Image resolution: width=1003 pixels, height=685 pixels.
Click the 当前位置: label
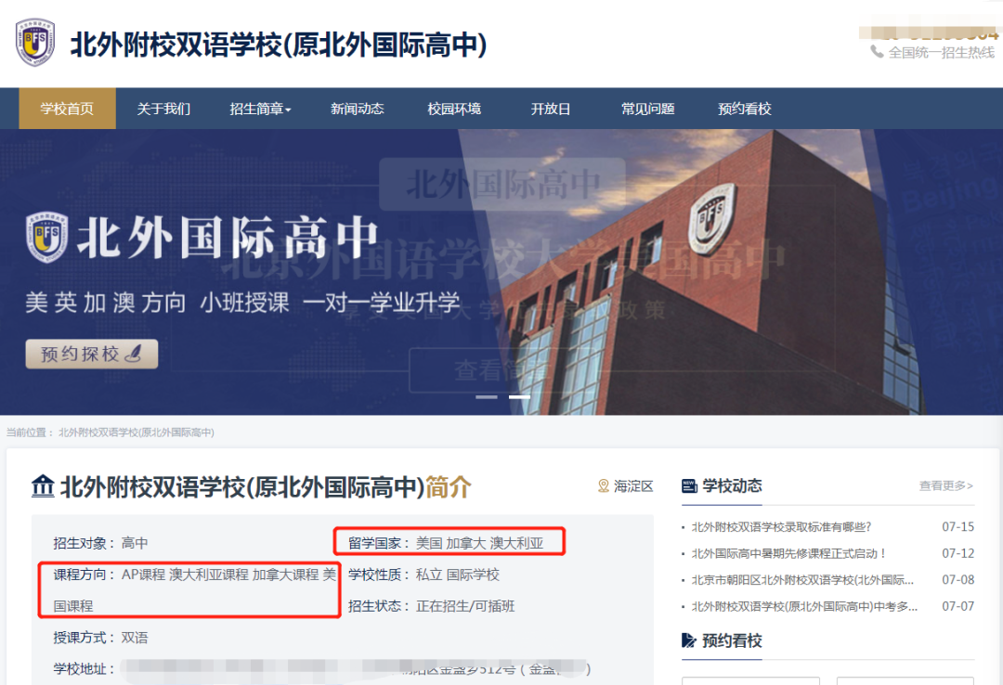point(30,433)
